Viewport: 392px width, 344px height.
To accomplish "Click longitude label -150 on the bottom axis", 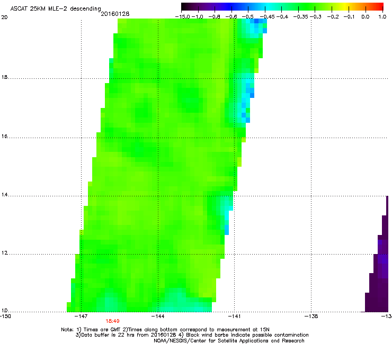I will tap(5, 316).
